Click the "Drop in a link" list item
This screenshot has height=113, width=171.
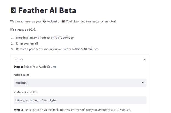44,38
